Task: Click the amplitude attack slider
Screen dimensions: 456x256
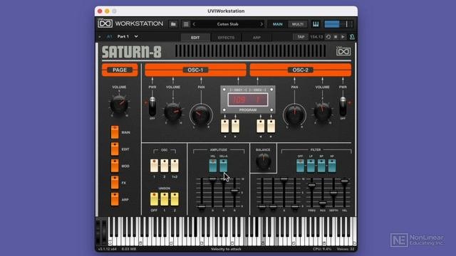Action: click(202, 207)
